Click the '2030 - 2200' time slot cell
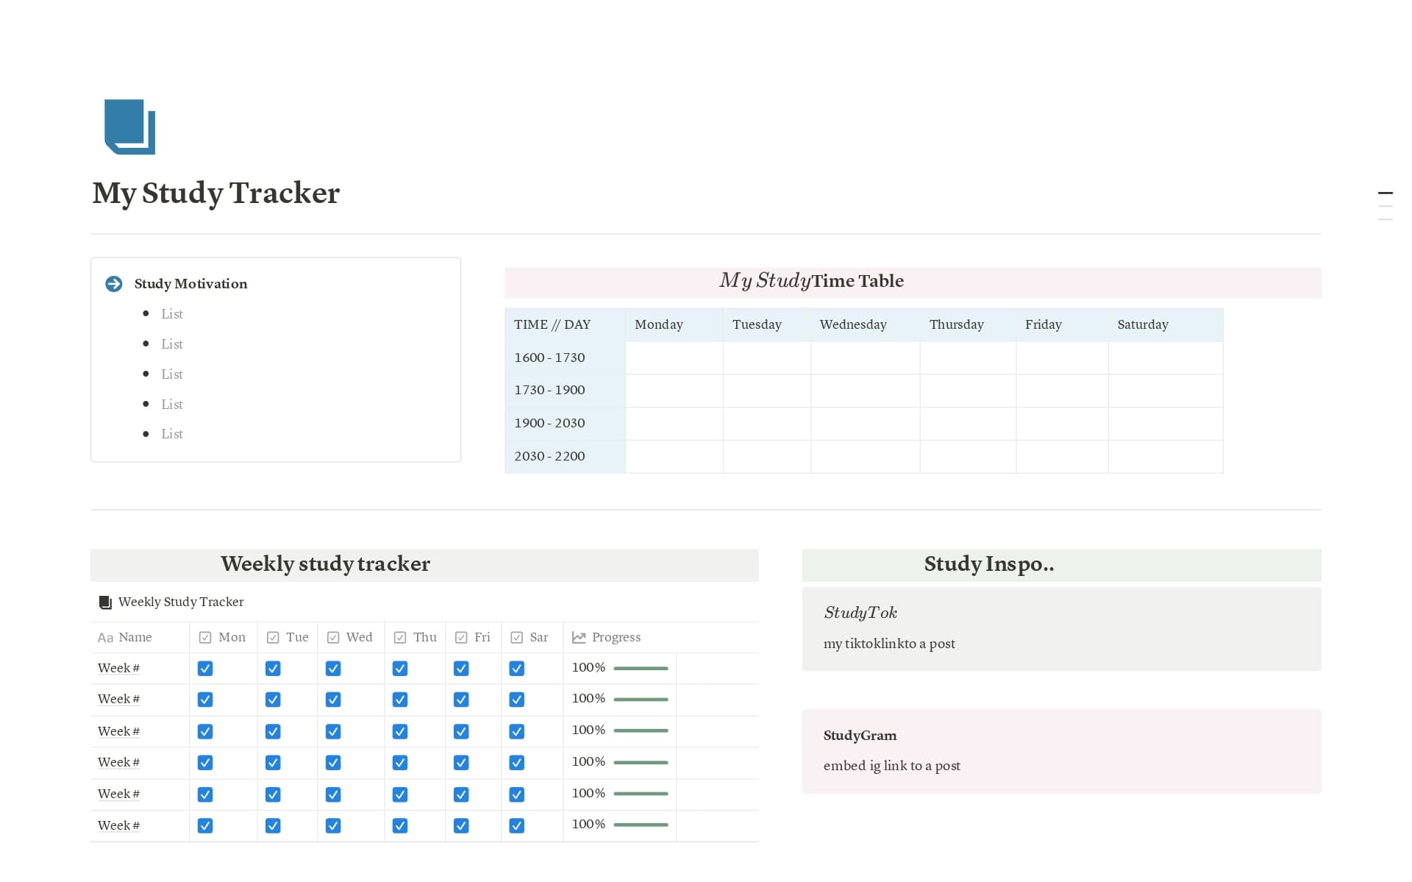 565,457
